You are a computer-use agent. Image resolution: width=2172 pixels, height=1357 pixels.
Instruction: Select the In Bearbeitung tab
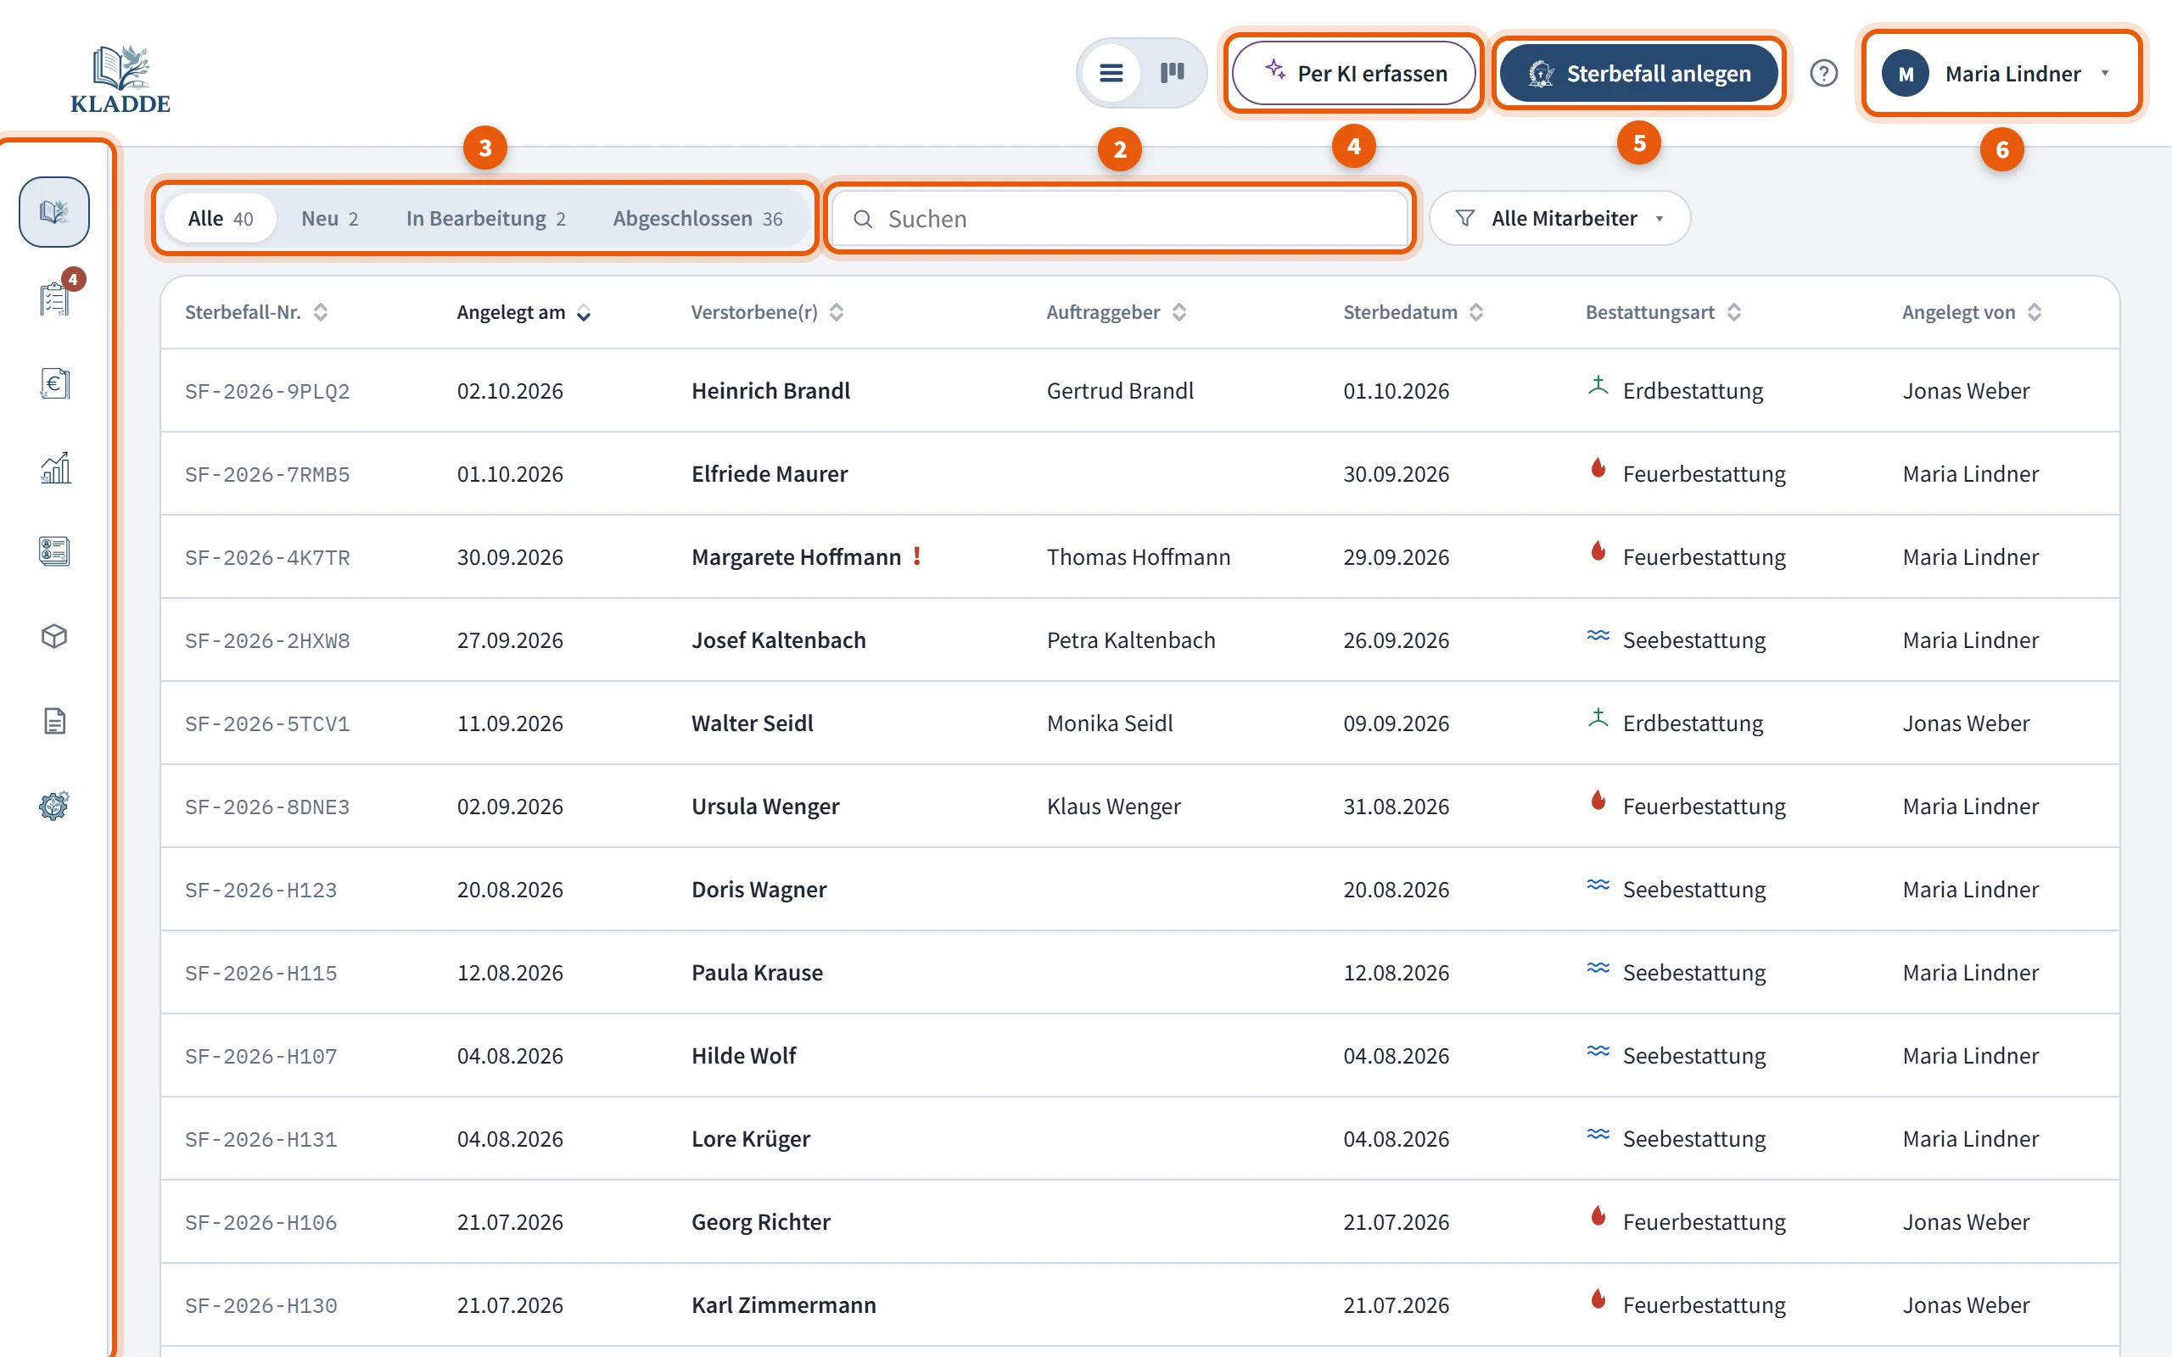click(485, 218)
